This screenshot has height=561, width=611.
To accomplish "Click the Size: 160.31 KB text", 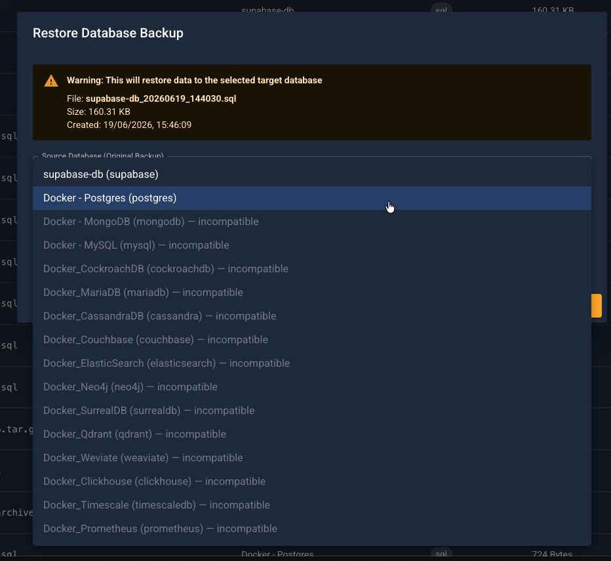I will [98, 112].
